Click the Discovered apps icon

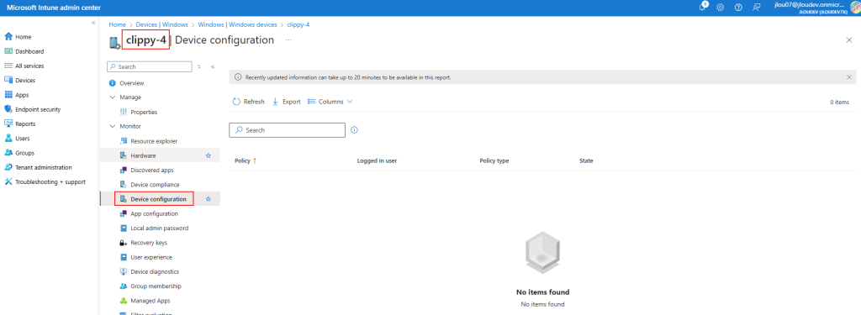click(x=124, y=171)
